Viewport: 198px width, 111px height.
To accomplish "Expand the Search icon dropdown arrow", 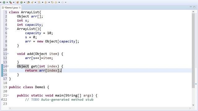I will point(35,2).
